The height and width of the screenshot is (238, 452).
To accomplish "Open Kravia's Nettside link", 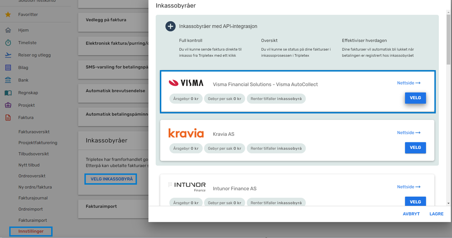I will (x=409, y=133).
